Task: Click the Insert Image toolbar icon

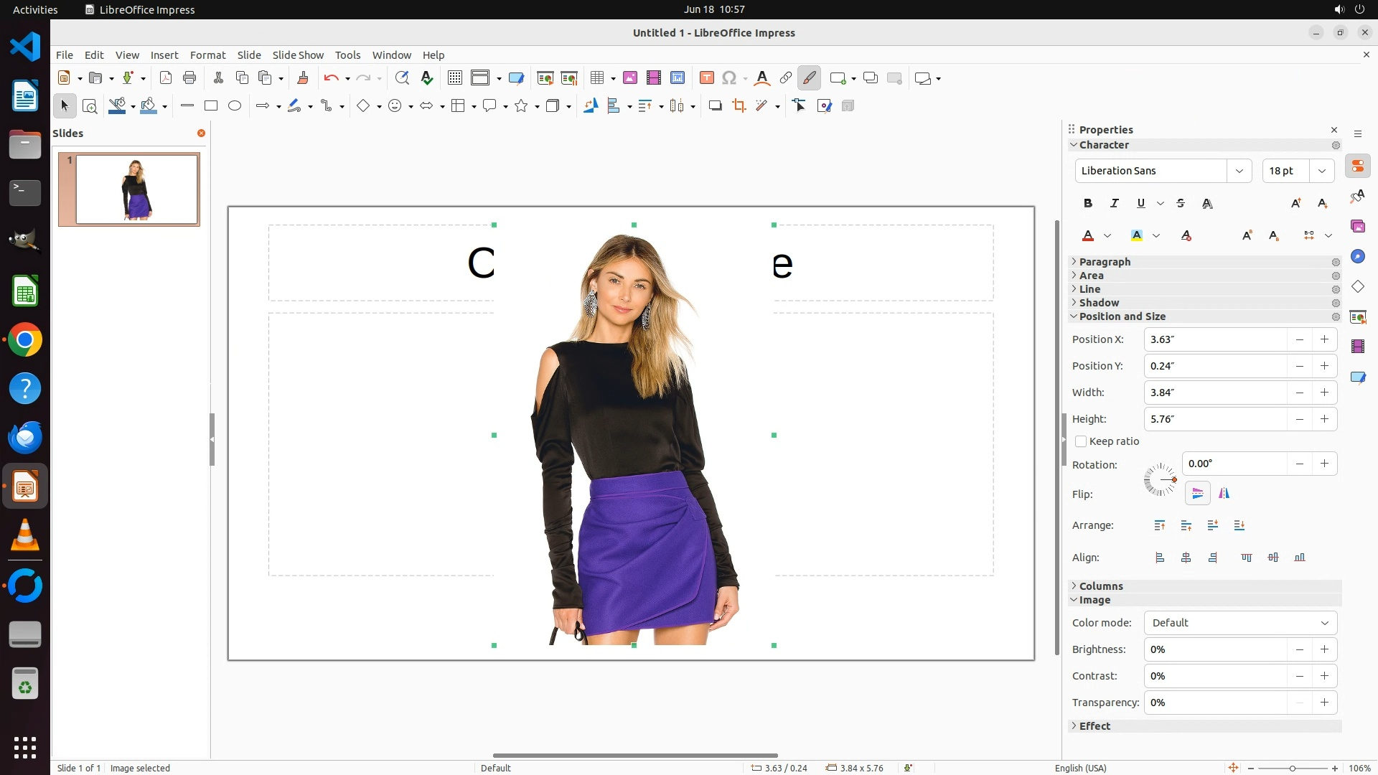Action: (x=629, y=78)
